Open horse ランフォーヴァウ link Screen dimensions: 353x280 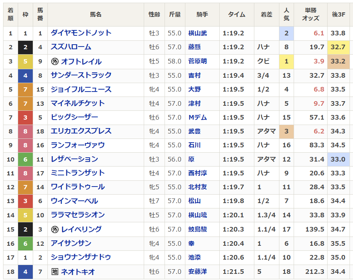click(78, 145)
